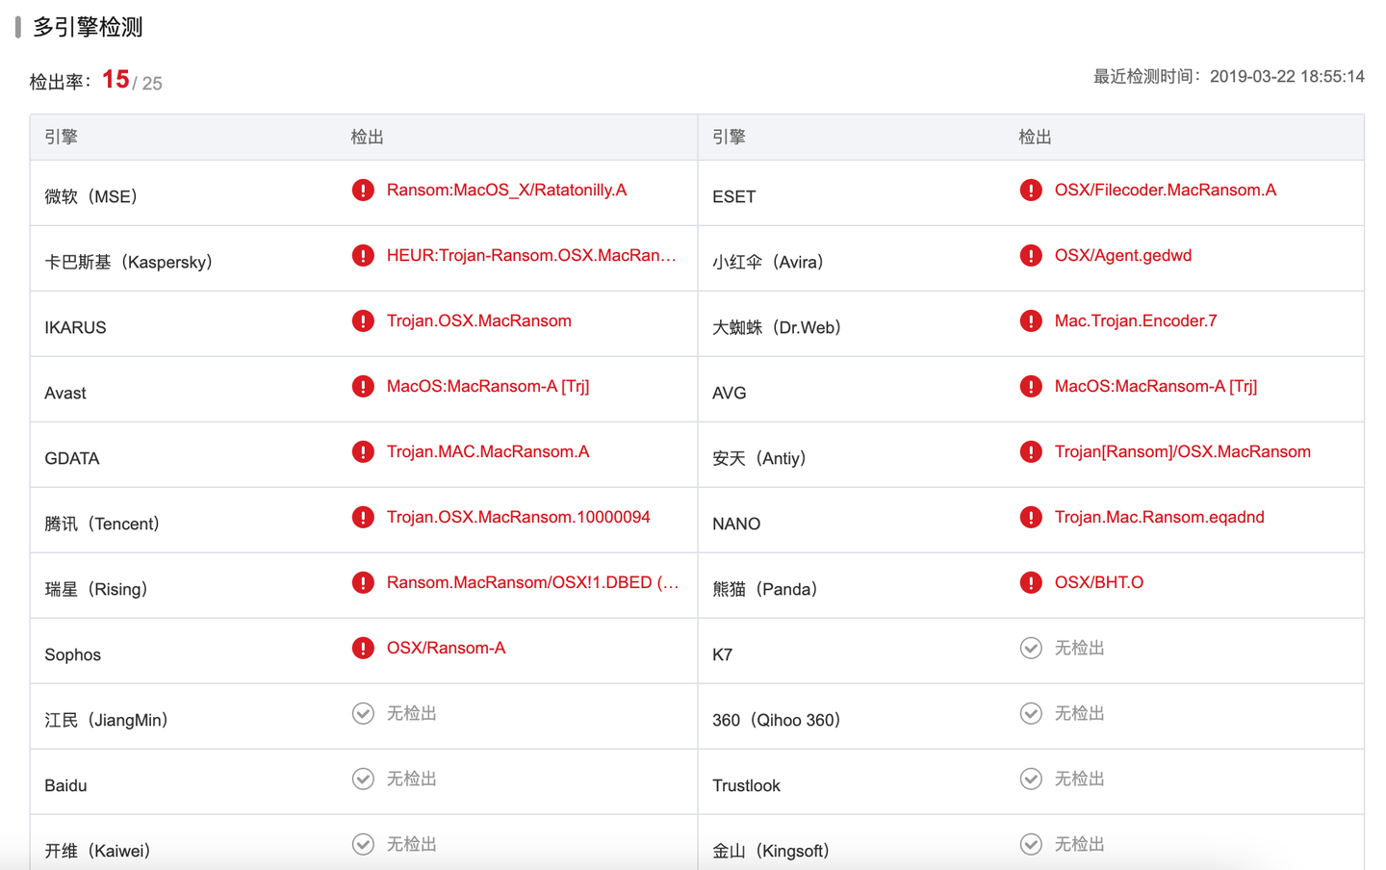This screenshot has height=870, width=1386.
Task: Click engine name 腾讯 (Tencent)
Action: pos(102,524)
